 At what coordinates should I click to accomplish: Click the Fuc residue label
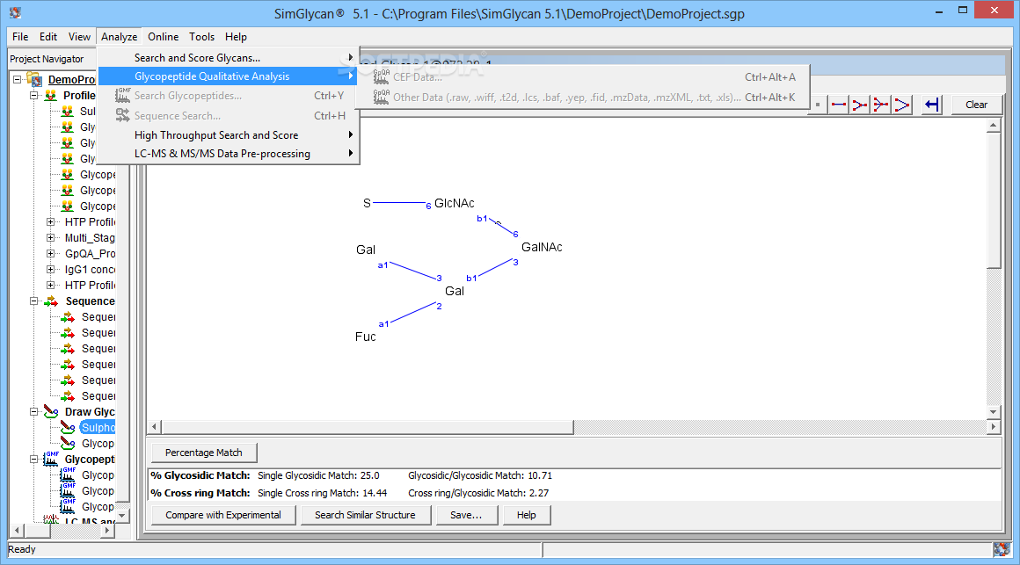366,337
